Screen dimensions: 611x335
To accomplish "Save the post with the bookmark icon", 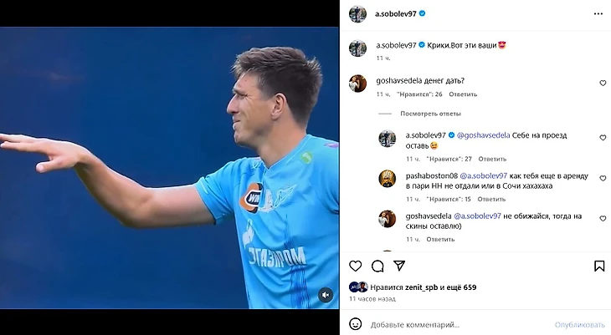I will [599, 266].
